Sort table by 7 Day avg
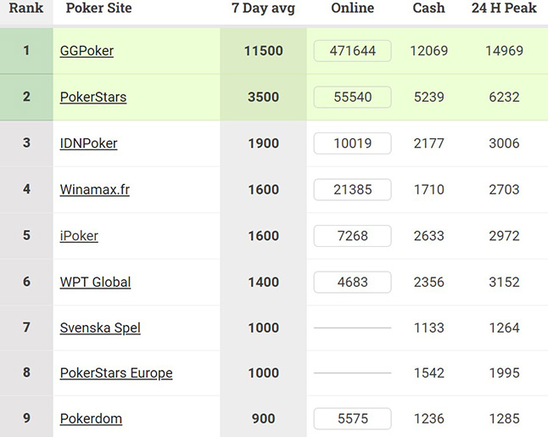 click(263, 8)
